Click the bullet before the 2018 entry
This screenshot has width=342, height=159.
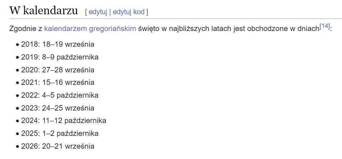click(17, 45)
